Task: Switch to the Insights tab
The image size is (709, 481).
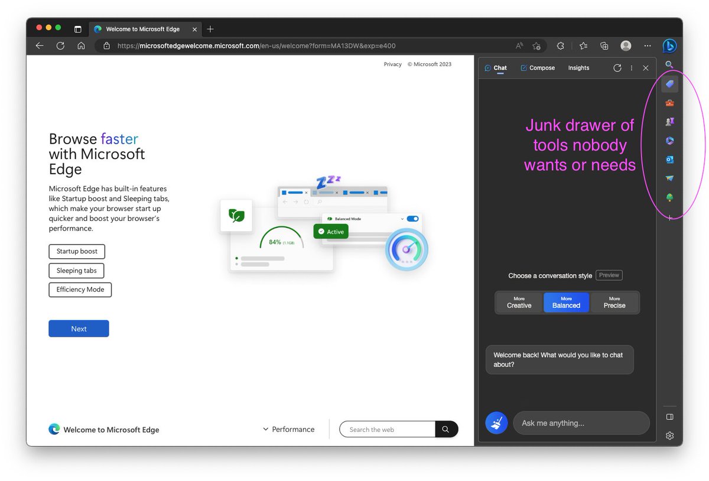Action: (x=578, y=68)
